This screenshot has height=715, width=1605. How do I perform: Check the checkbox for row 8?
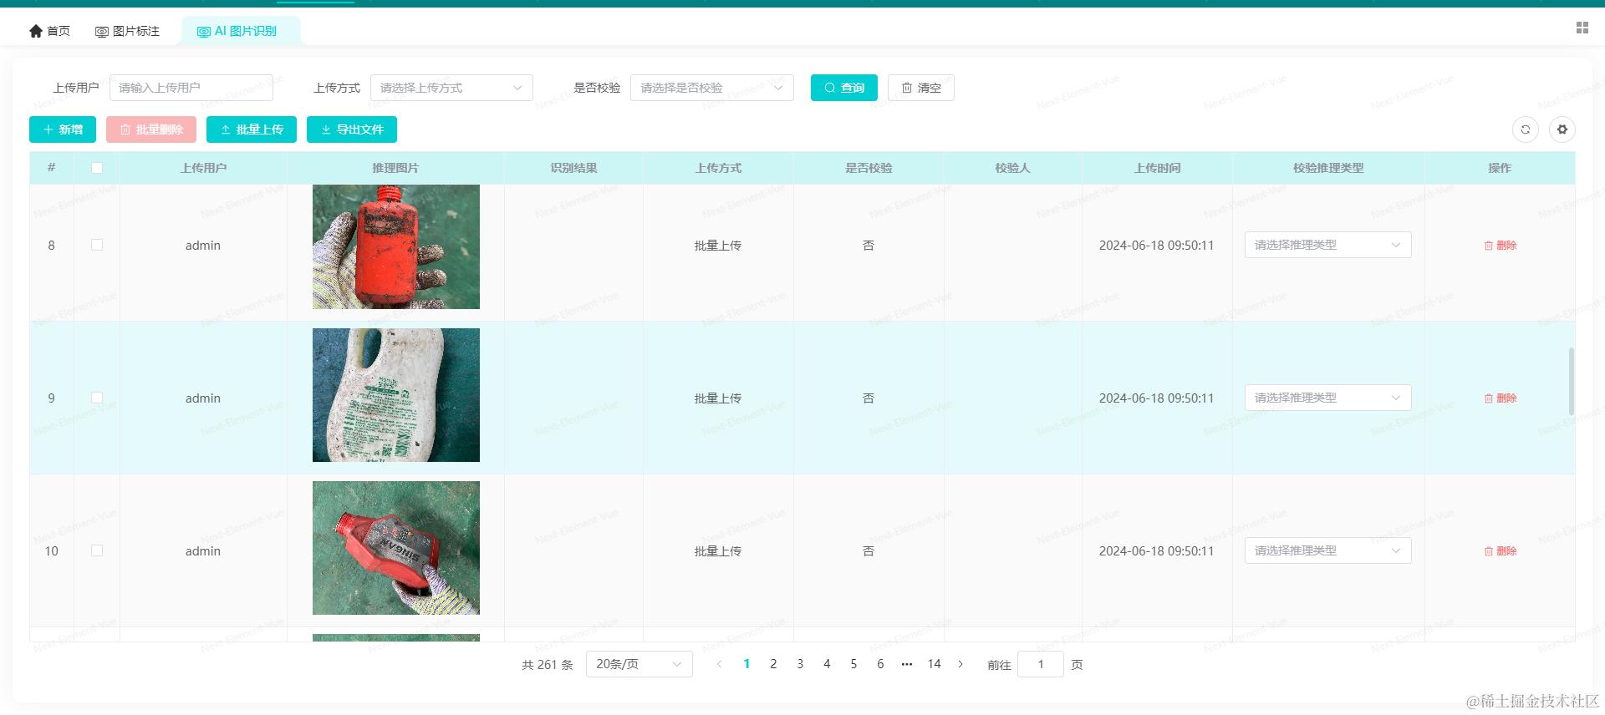click(x=97, y=245)
